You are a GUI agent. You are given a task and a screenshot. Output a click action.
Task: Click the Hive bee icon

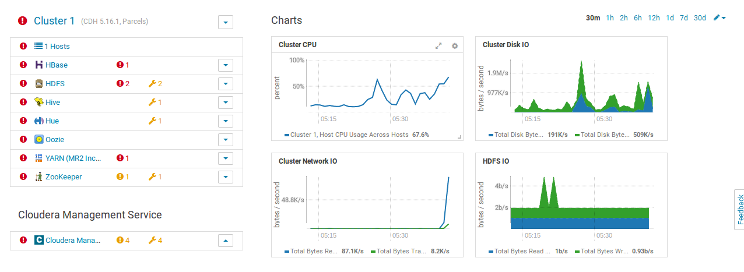[39, 102]
